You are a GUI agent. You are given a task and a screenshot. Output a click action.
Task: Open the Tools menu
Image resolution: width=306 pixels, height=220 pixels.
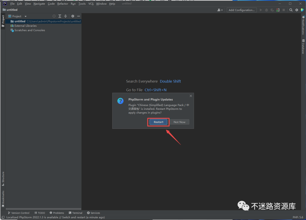point(82,4)
